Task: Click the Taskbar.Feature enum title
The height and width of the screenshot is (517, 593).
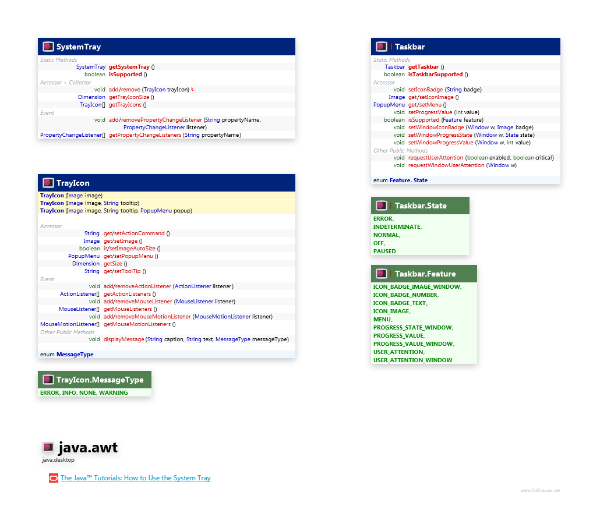Action: tap(425, 274)
